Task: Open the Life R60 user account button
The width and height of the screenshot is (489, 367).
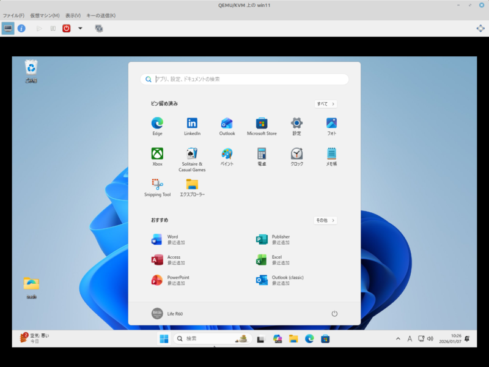Action: click(167, 314)
